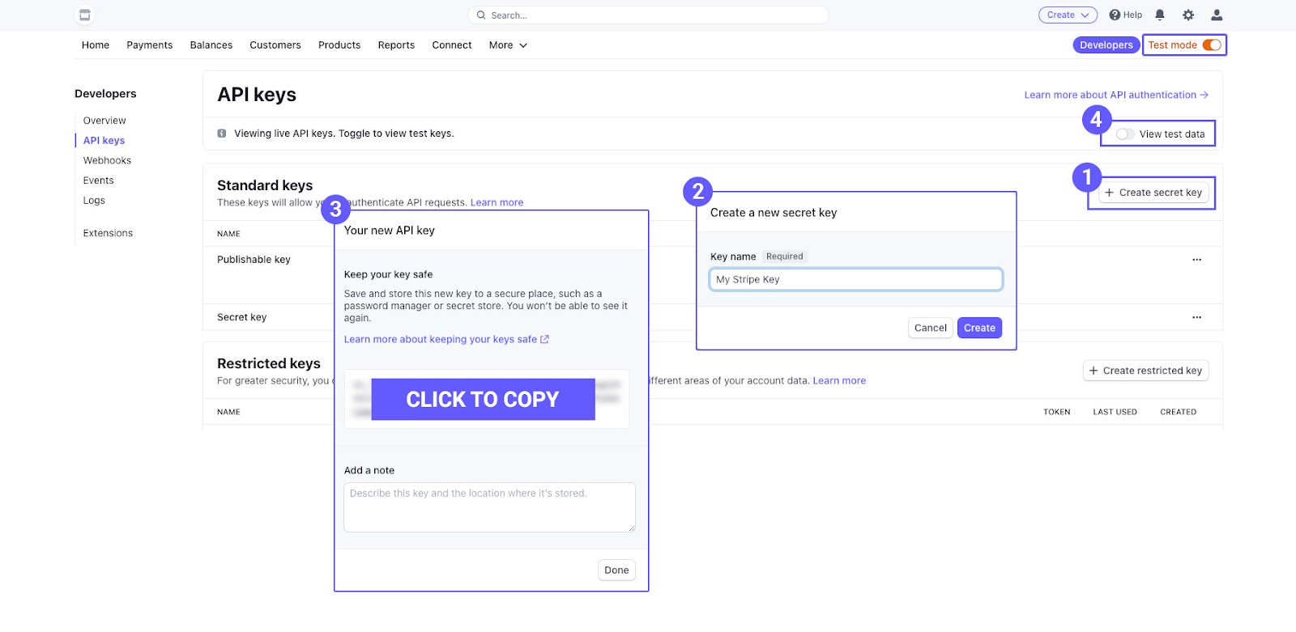Image resolution: width=1296 pixels, height=632 pixels.
Task: Select the Webhooks sidebar item
Action: pos(107,160)
